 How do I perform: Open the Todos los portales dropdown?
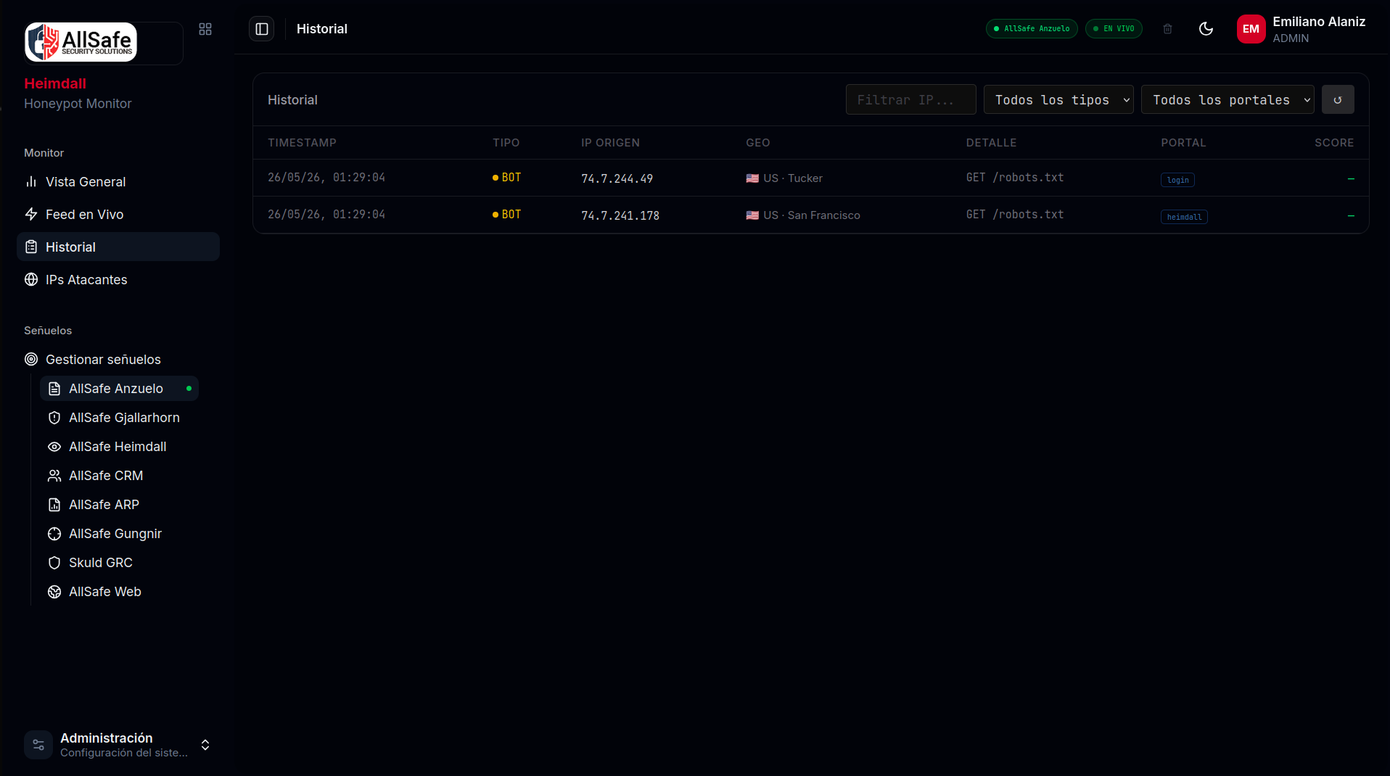pos(1227,100)
